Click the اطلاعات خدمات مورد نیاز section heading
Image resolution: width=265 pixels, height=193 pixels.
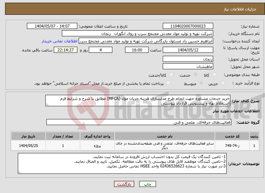tap(236, 111)
